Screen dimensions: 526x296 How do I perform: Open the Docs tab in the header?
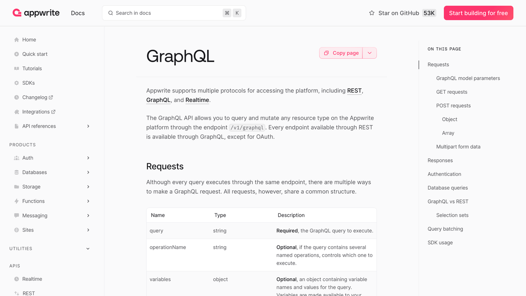click(x=78, y=13)
